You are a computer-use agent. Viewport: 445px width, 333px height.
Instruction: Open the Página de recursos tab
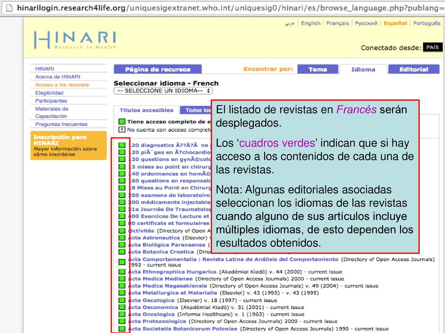(158, 69)
